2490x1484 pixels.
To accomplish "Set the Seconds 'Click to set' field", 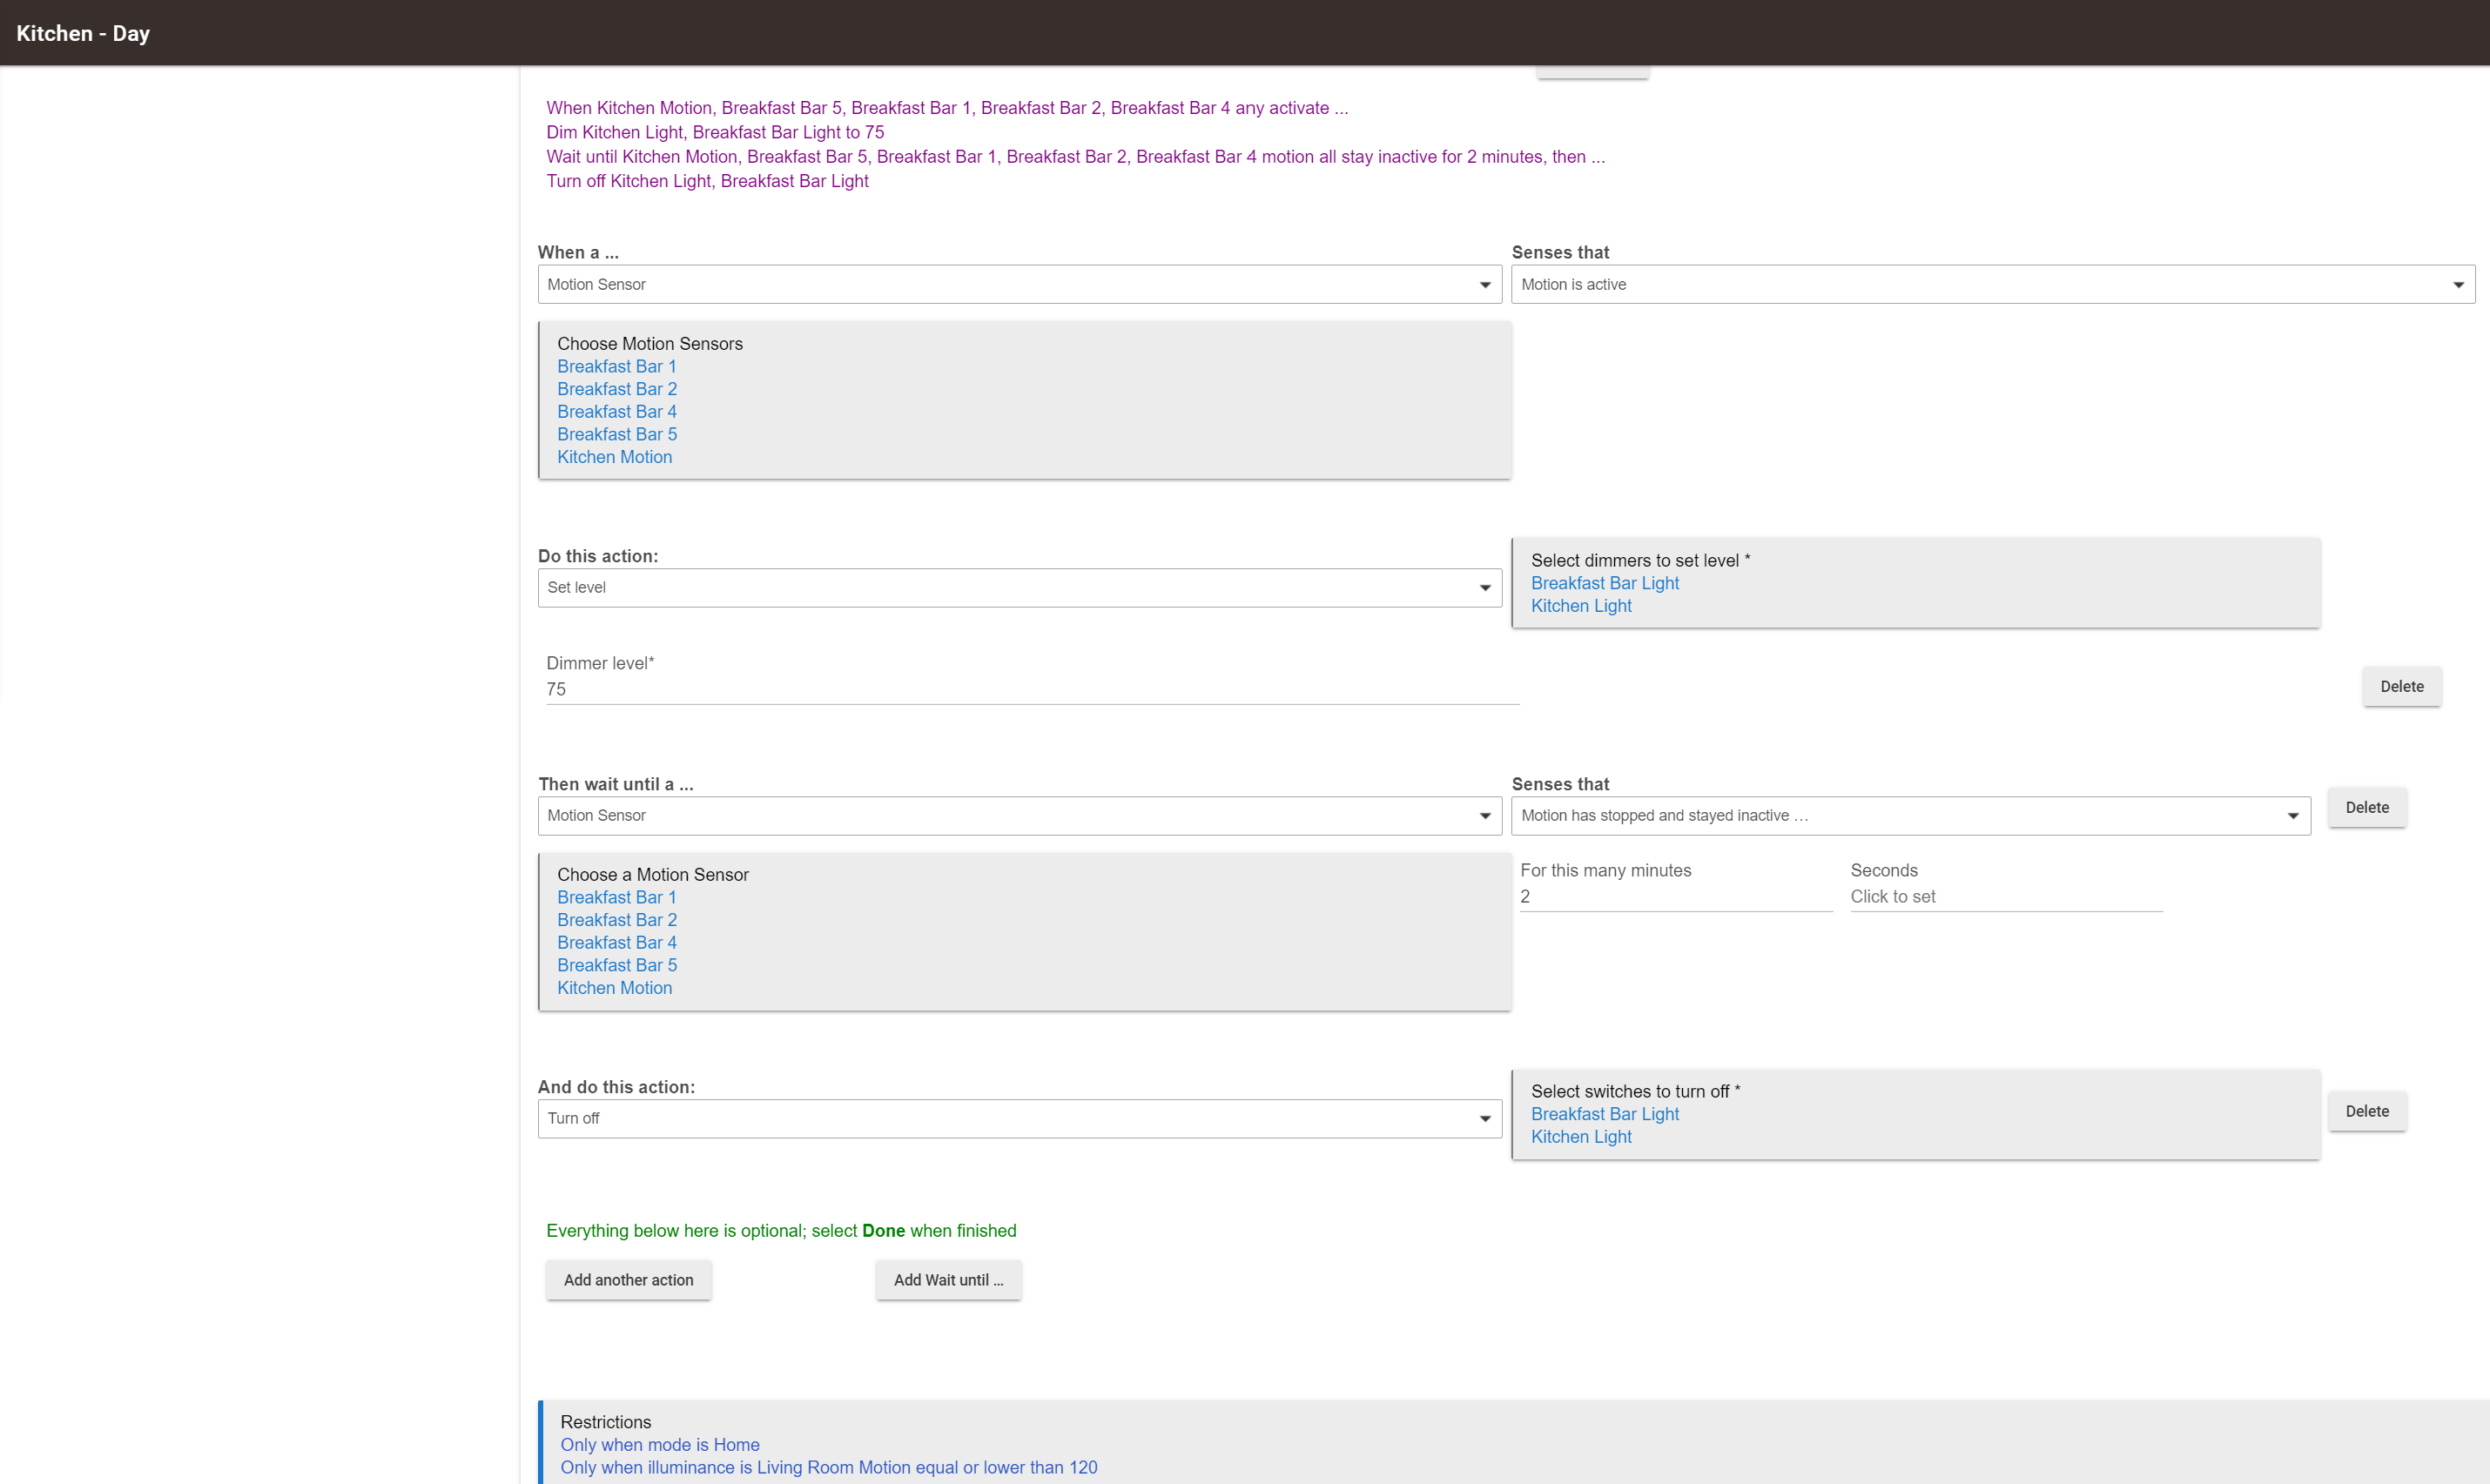I will 2005,897.
